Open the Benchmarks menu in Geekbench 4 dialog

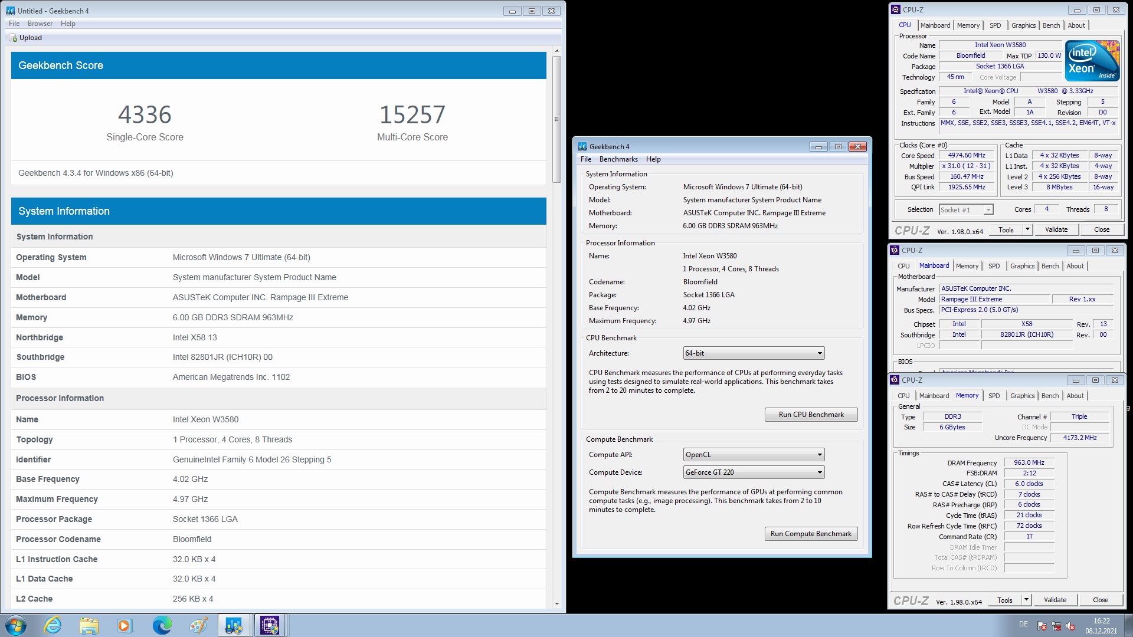point(618,159)
